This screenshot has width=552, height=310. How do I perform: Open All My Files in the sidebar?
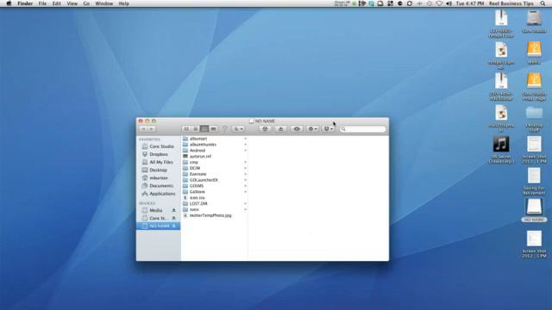tap(159, 162)
